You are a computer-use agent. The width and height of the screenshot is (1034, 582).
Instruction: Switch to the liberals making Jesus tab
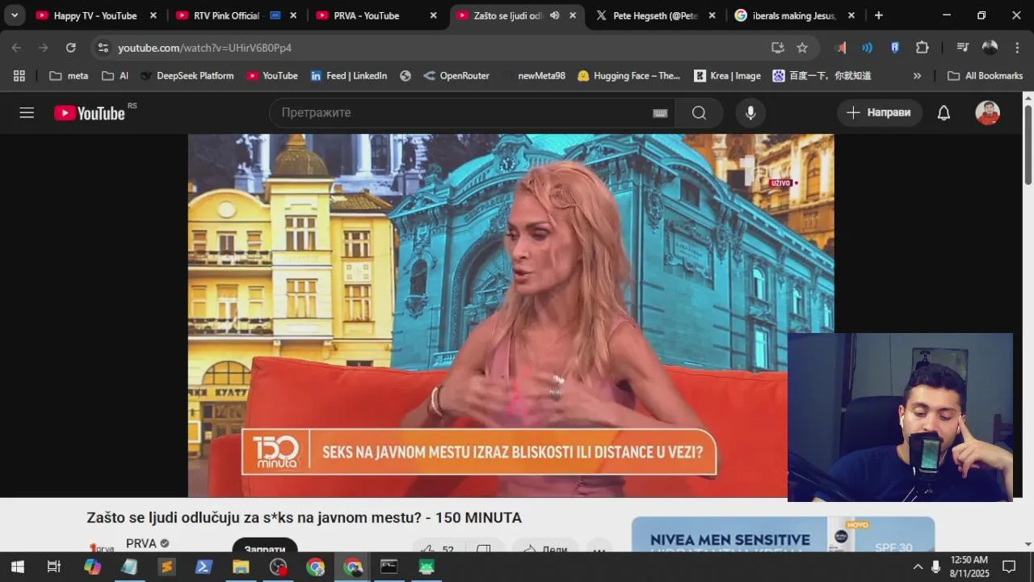(788, 15)
